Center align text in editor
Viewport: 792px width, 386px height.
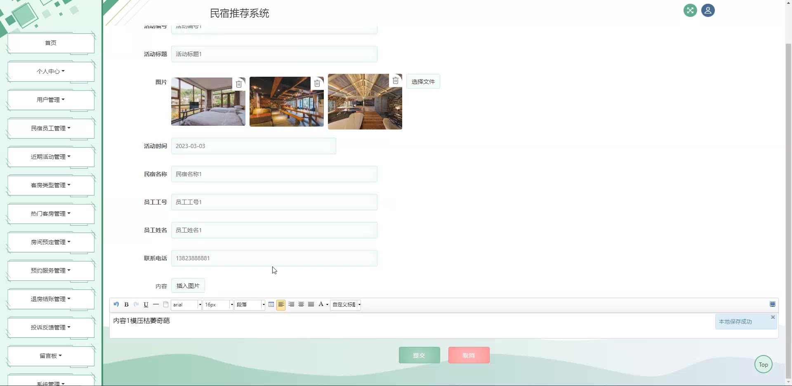(301, 304)
